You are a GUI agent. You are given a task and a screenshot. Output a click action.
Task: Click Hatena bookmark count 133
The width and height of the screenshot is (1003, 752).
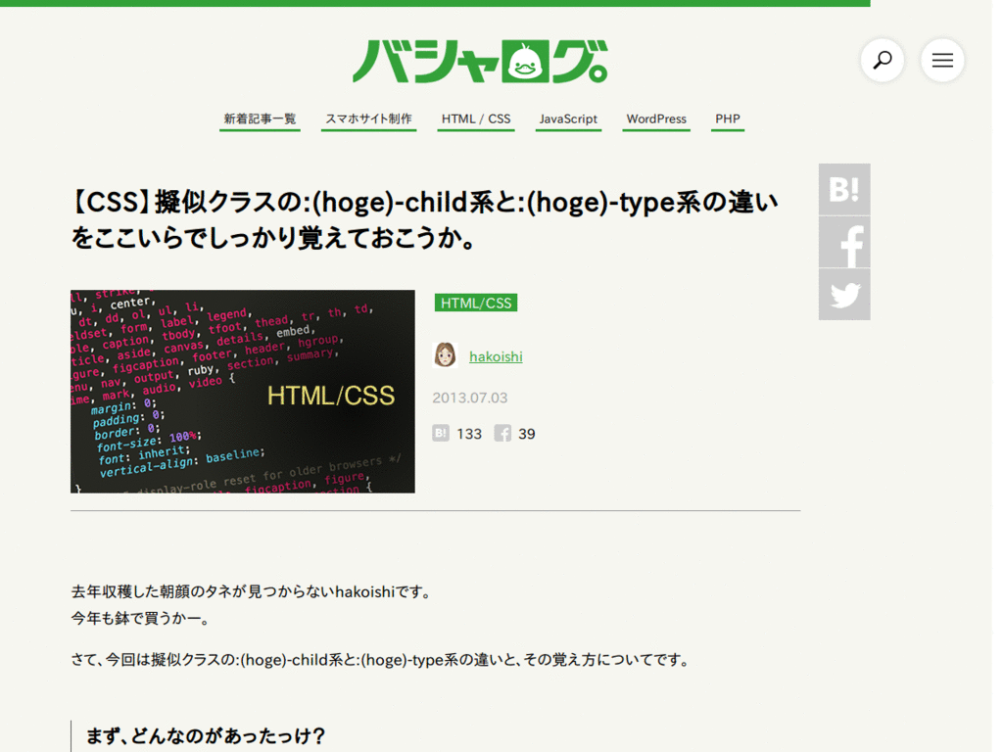pyautogui.click(x=469, y=434)
